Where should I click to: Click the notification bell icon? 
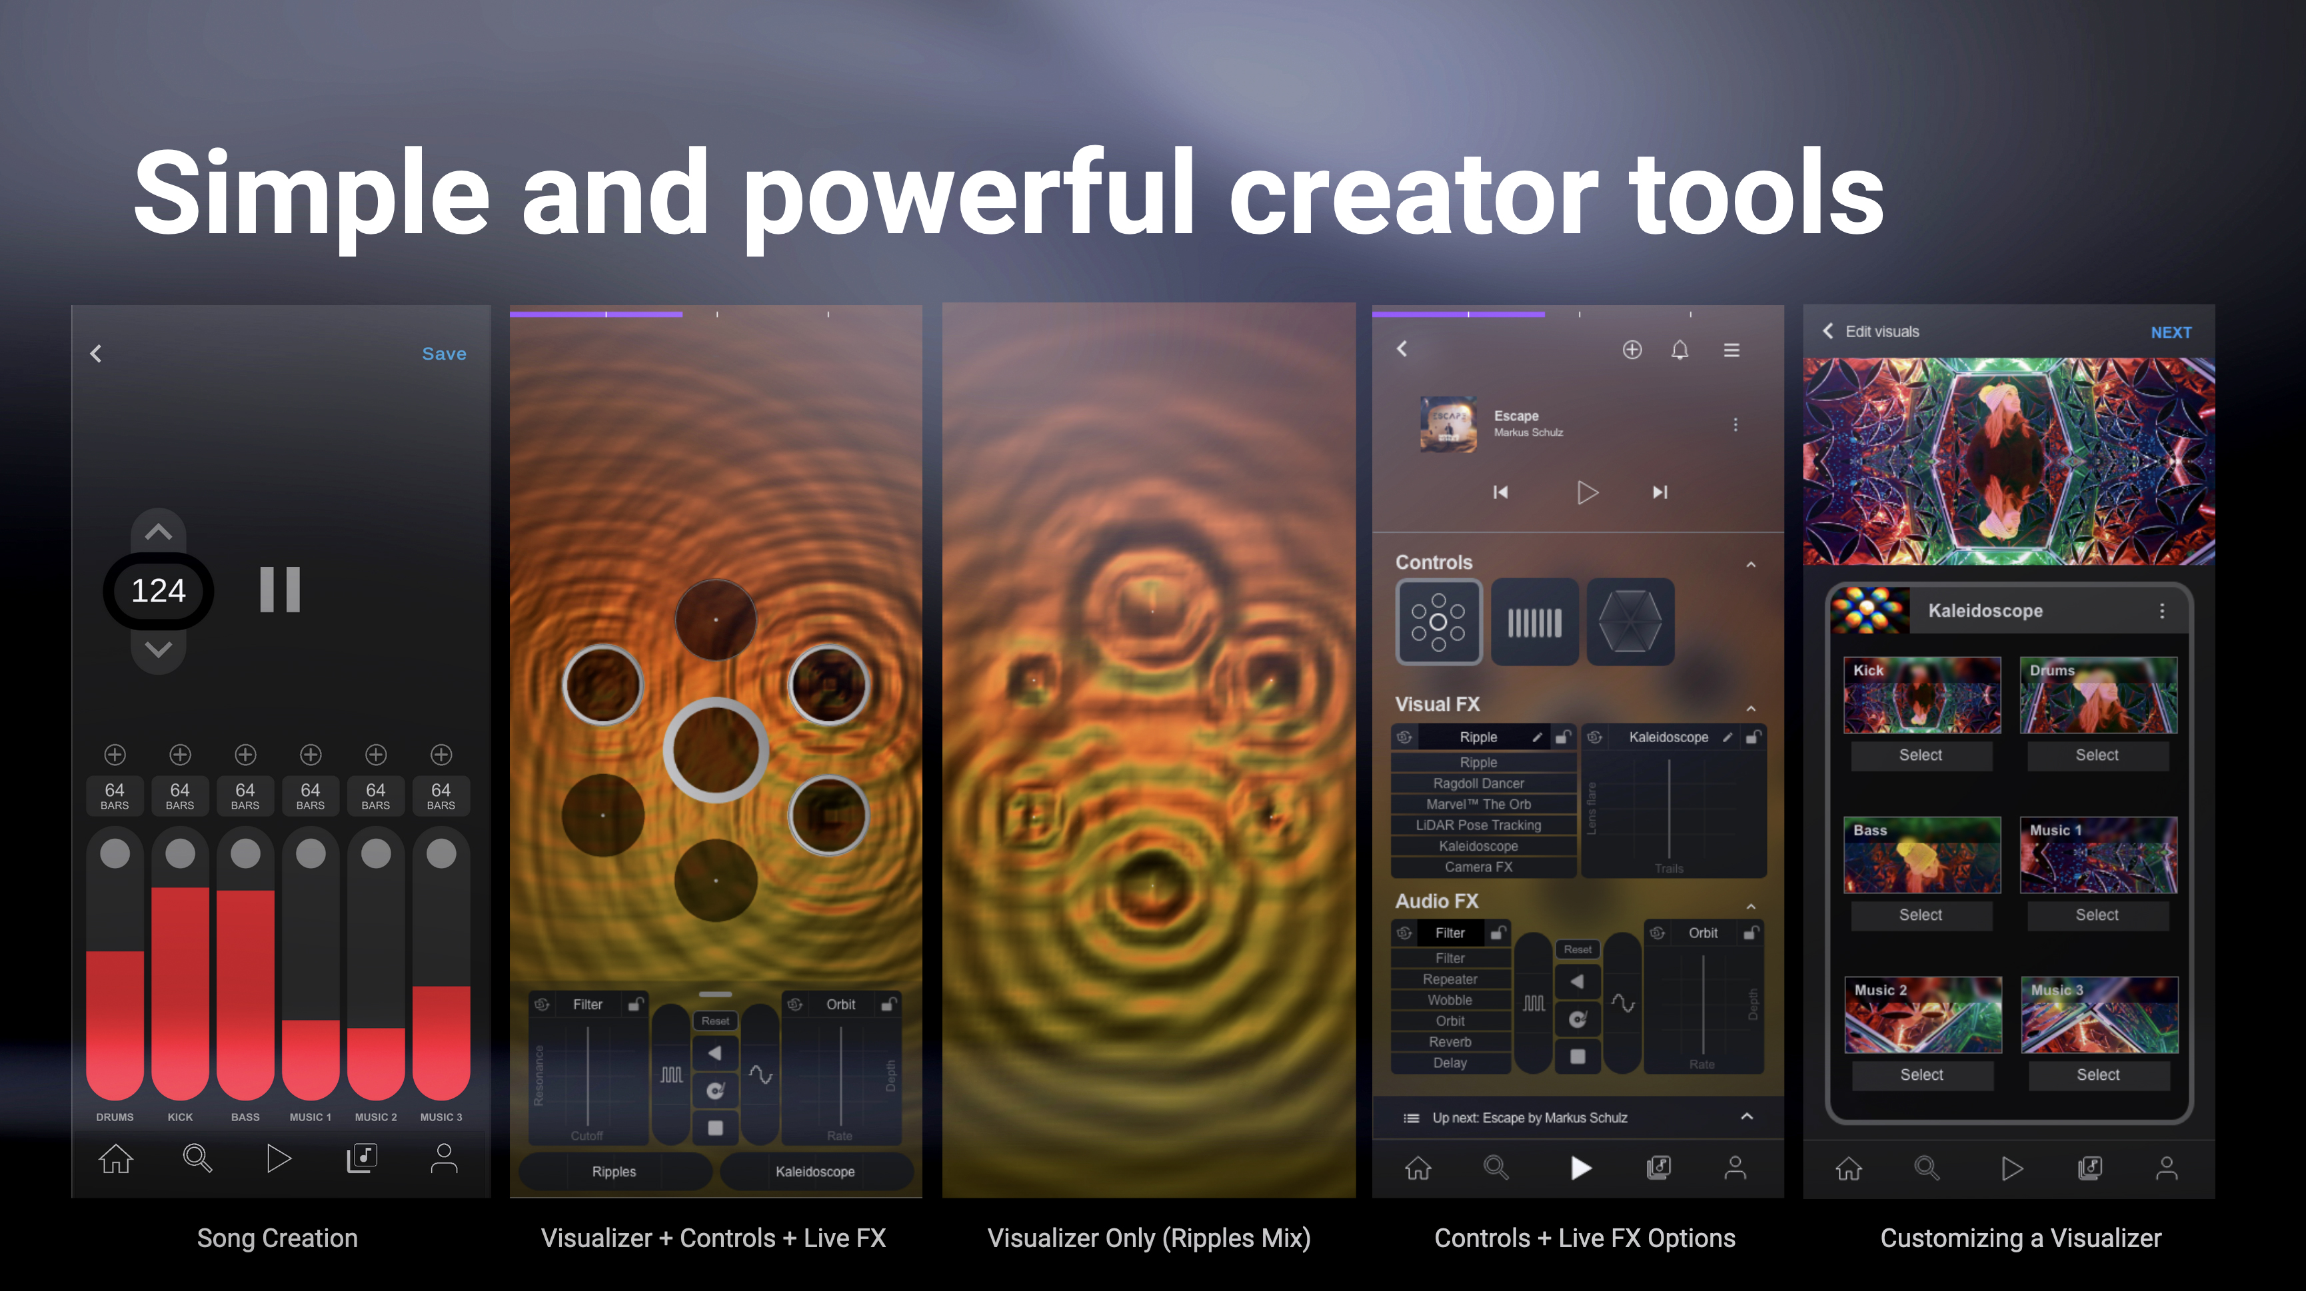pos(1680,350)
